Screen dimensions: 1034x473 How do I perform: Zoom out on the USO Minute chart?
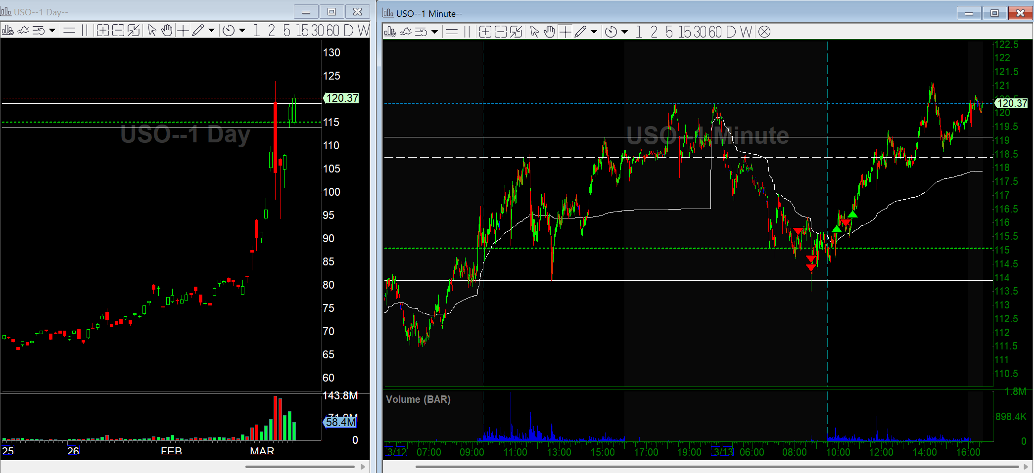[x=501, y=32]
